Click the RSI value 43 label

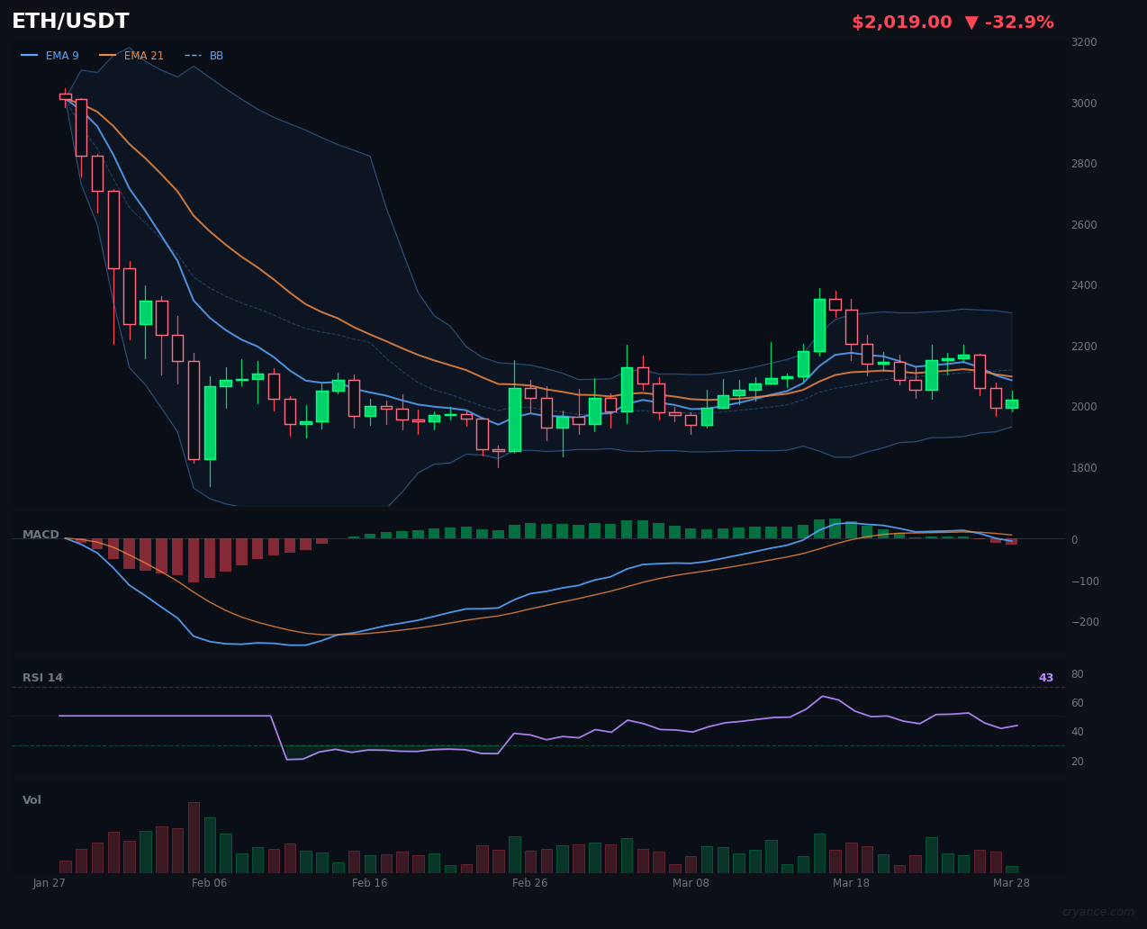point(1045,677)
